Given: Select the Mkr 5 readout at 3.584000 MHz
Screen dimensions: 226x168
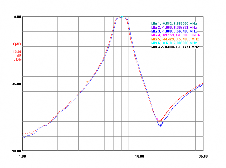Looking at the screenshot, I should 175,39.
